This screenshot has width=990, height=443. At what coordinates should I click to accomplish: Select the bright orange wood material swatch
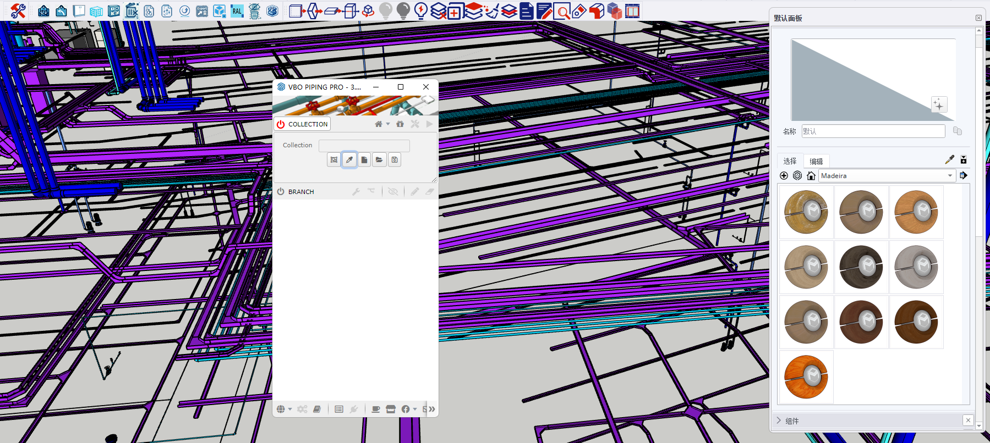click(x=806, y=377)
